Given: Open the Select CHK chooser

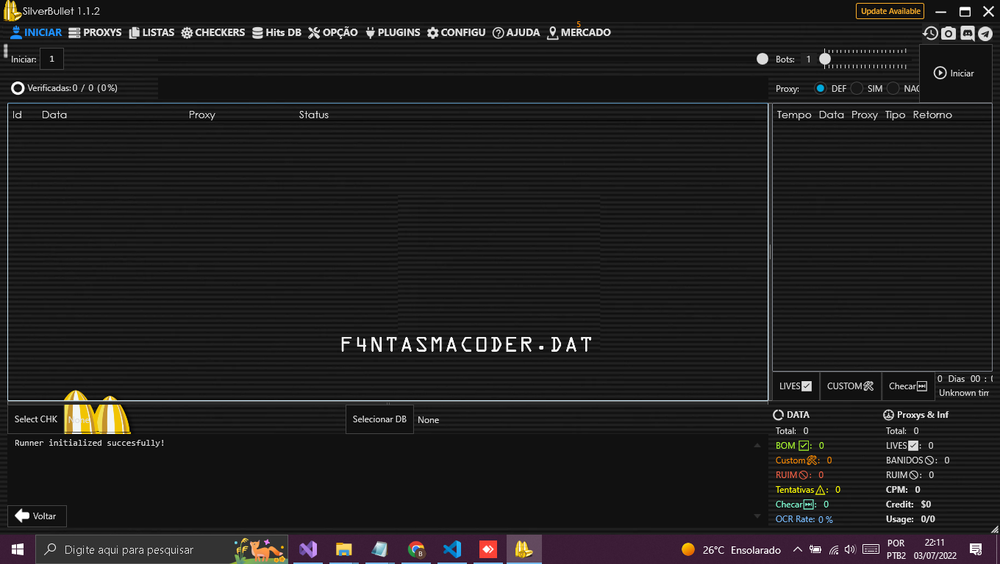Looking at the screenshot, I should (35, 419).
